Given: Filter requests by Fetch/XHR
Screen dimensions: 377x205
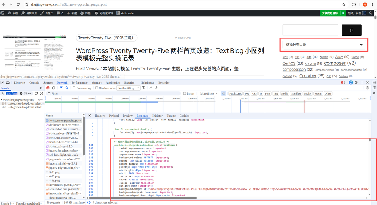Looking at the screenshot, I should pyautogui.click(x=235, y=93).
